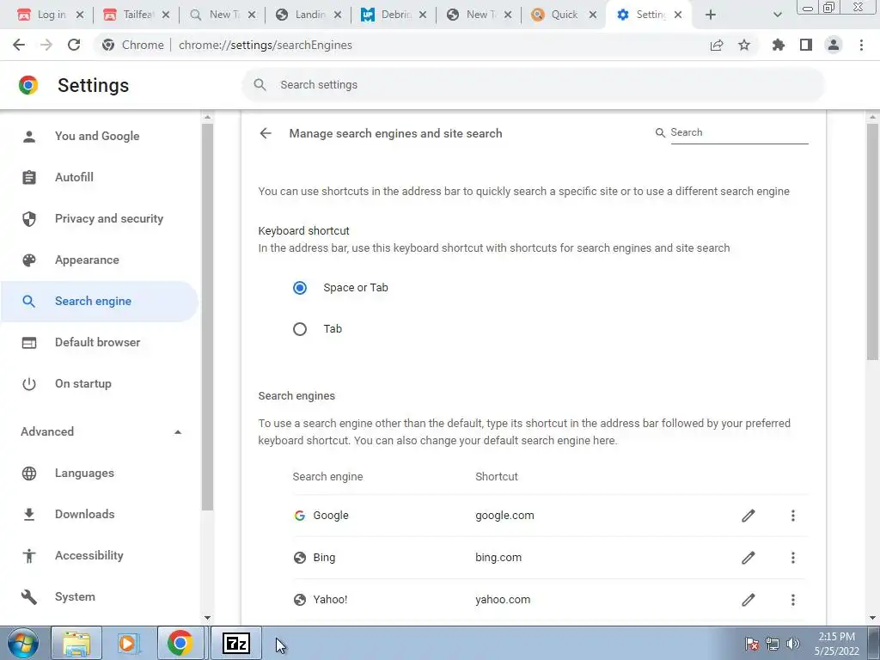Select the Tab only radio option
Screen dimensions: 880x660
[300, 329]
